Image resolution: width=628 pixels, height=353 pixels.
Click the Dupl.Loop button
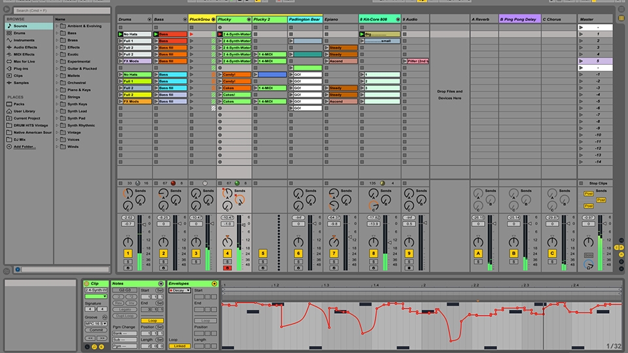tap(125, 316)
